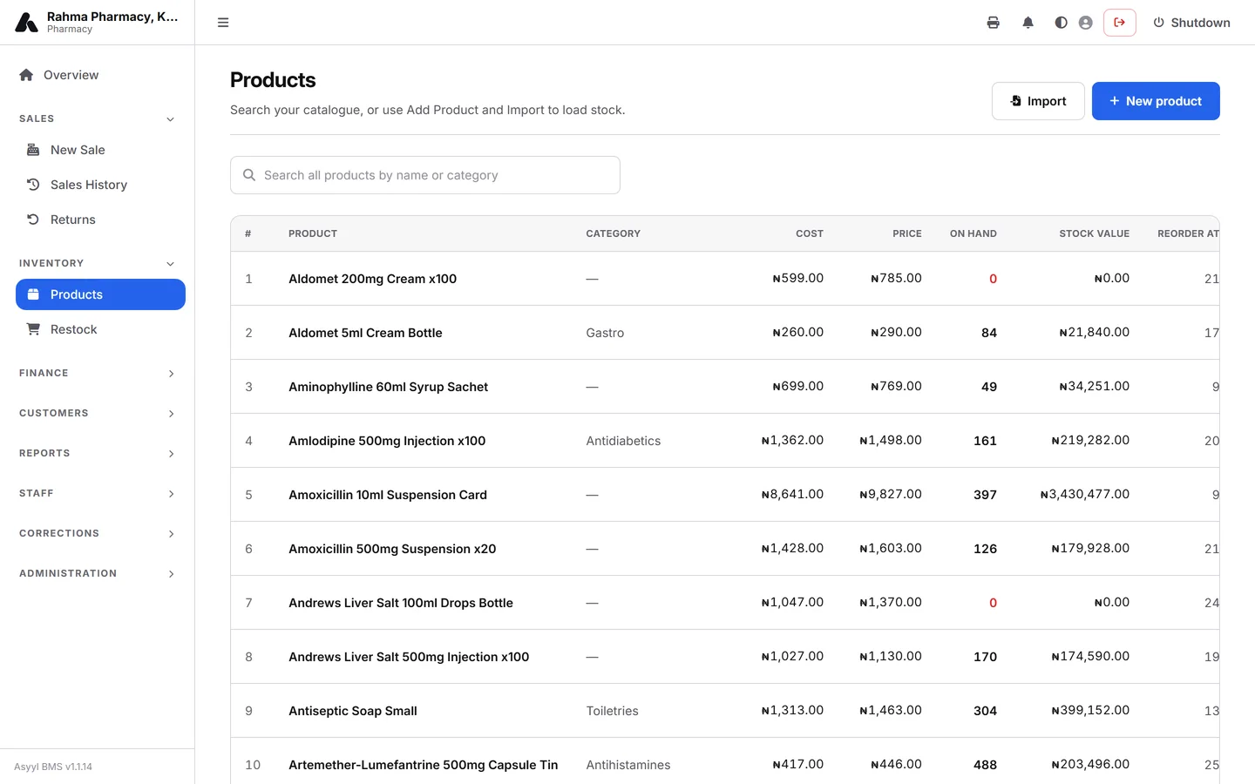Select Amlodipine 500mg Injection x100

click(387, 441)
